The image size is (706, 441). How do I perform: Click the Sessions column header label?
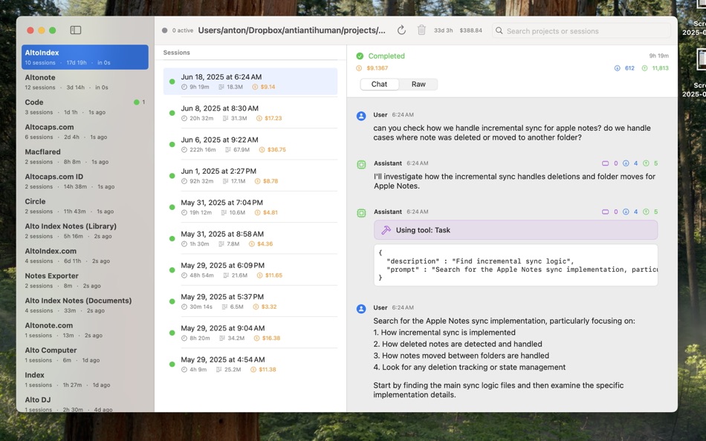[x=177, y=53]
